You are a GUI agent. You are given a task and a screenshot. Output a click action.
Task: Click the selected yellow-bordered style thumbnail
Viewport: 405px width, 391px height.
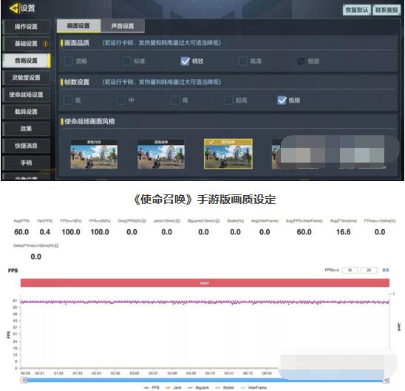pyautogui.click(x=228, y=154)
